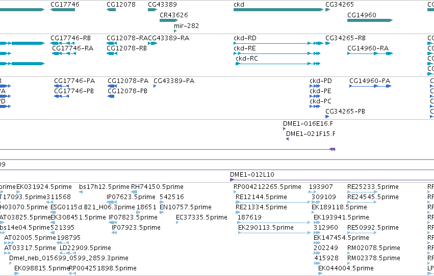Click protein feature CG17746-PA

pyautogui.click(x=61, y=86)
